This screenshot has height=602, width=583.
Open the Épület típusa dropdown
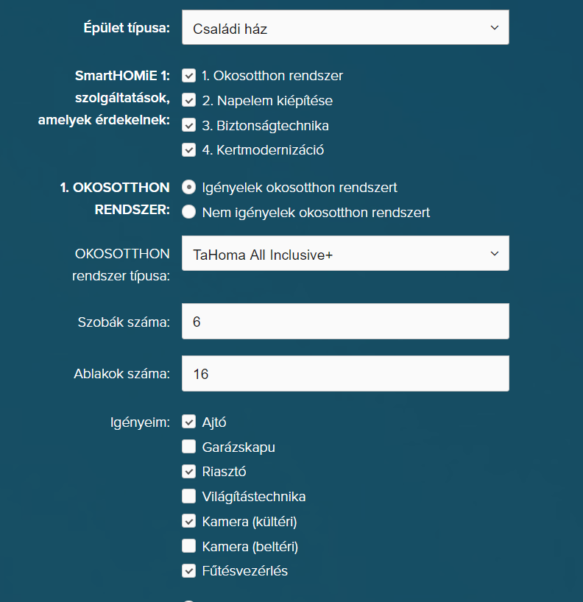click(x=344, y=29)
